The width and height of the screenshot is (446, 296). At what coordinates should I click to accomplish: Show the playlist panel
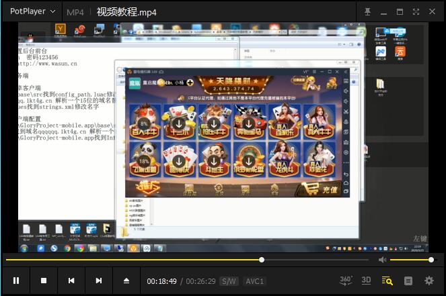(x=408, y=281)
